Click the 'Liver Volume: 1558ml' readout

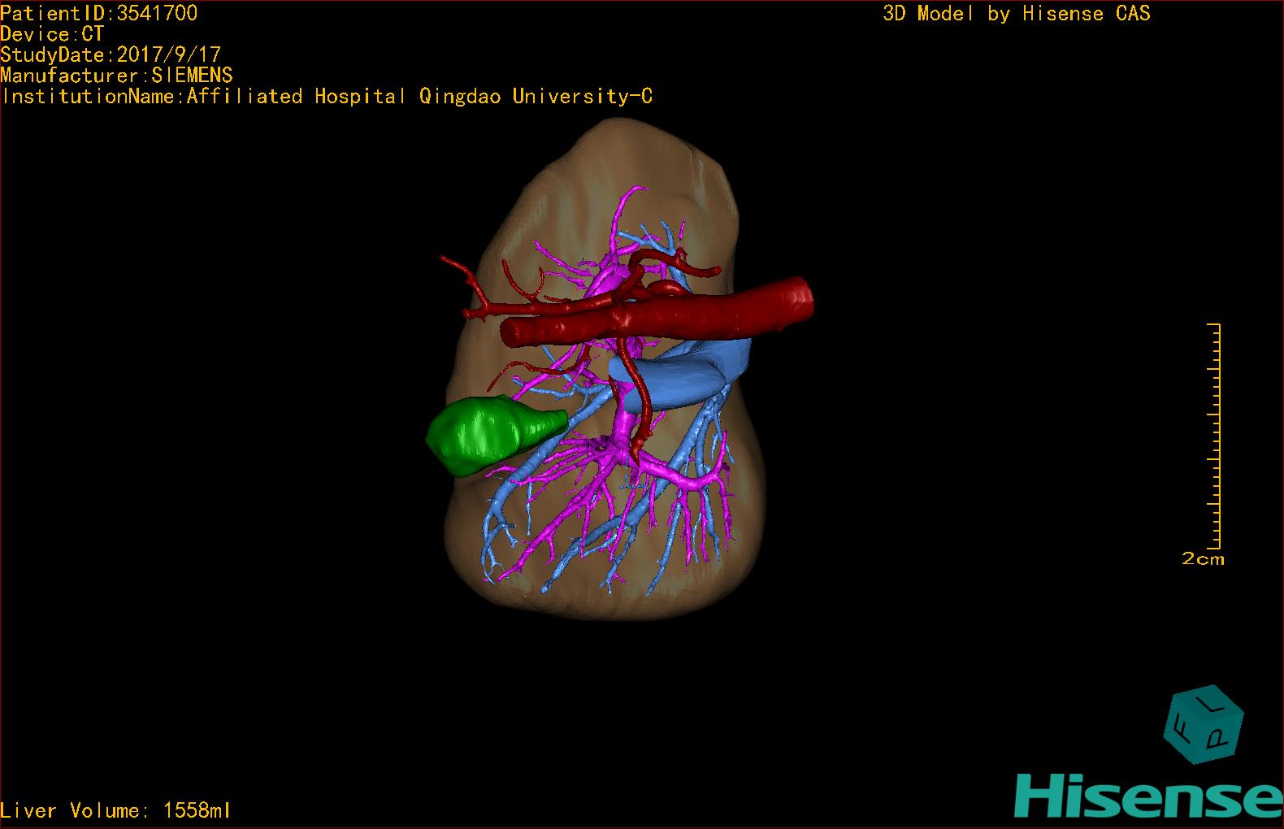(x=115, y=810)
